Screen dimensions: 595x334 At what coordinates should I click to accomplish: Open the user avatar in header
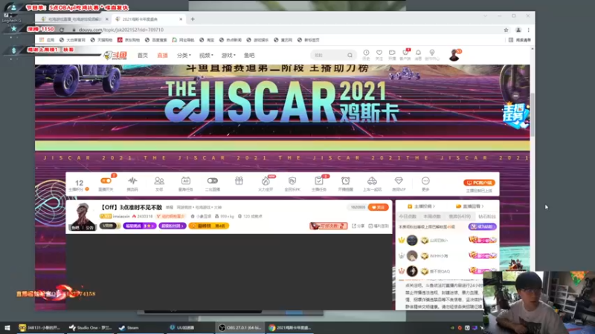454,55
